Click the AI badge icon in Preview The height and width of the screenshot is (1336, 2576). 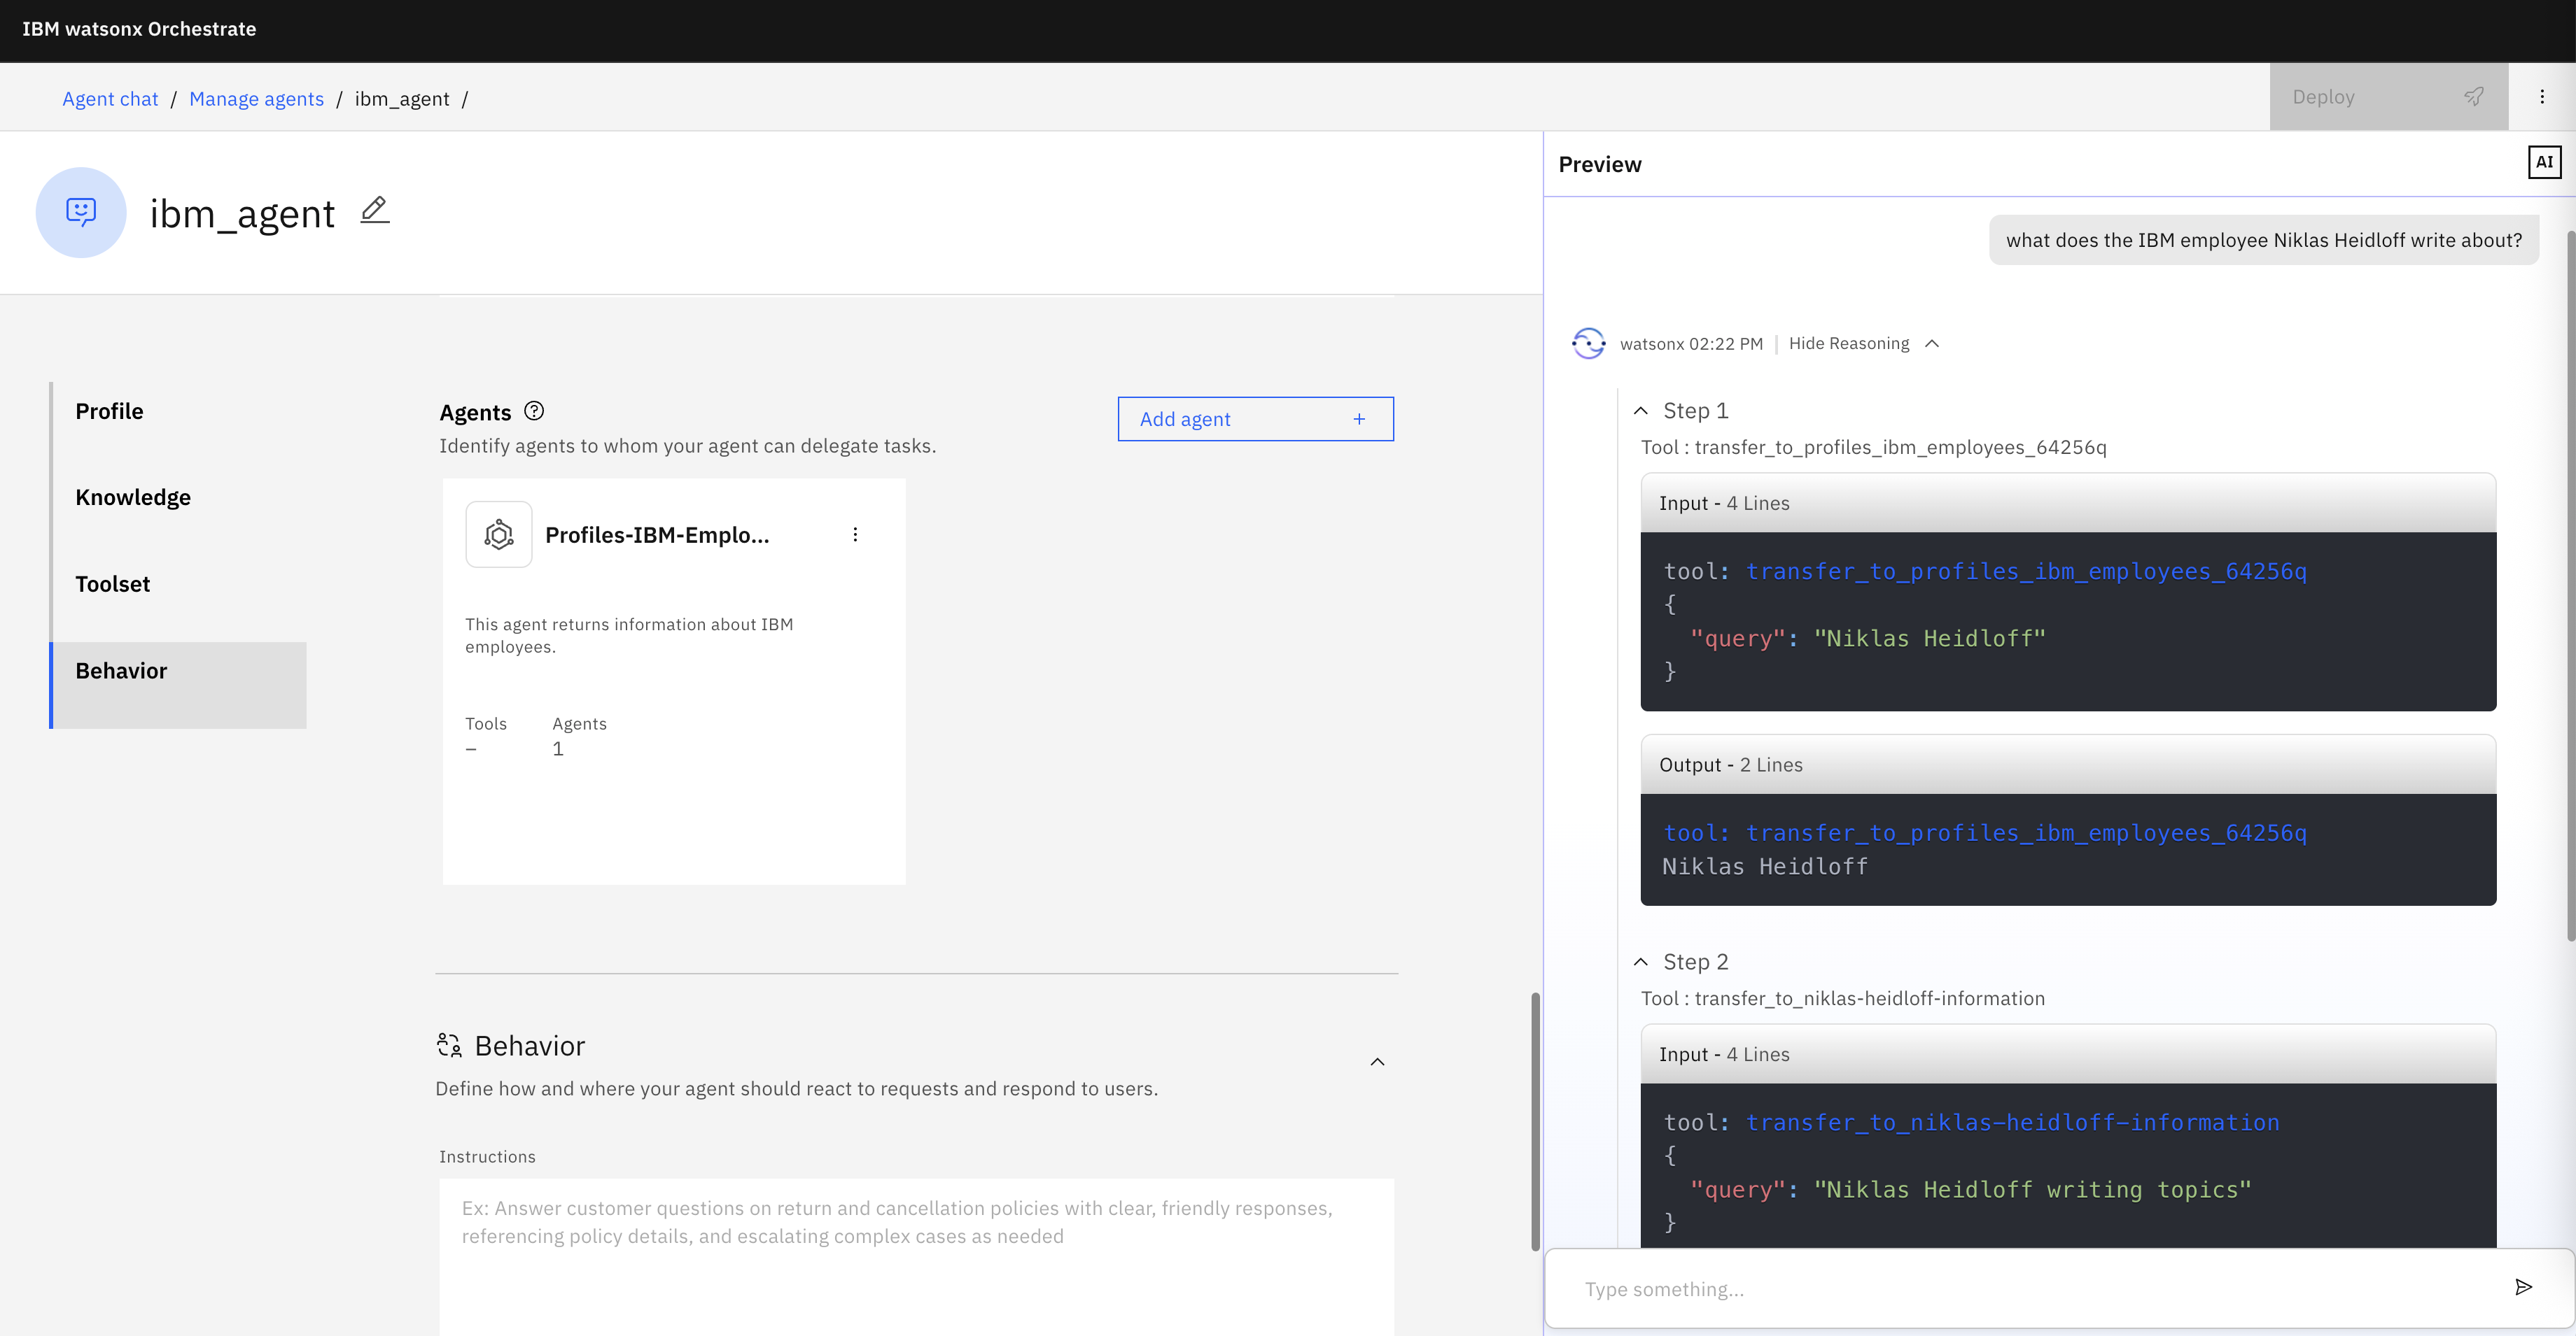point(2544,163)
